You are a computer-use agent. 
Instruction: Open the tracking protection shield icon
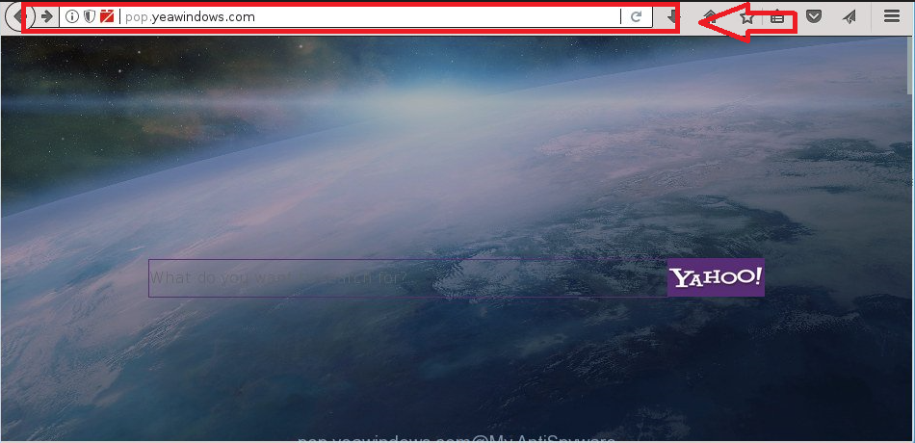(89, 16)
